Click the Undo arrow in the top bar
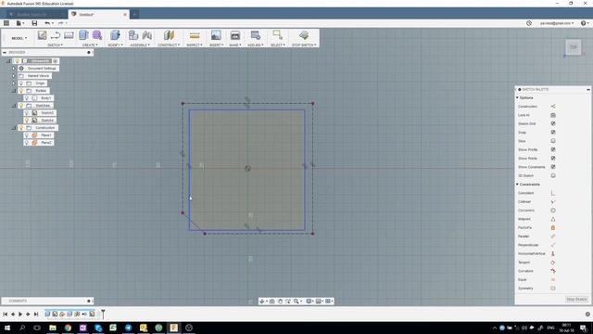This screenshot has width=593, height=334. click(x=47, y=23)
